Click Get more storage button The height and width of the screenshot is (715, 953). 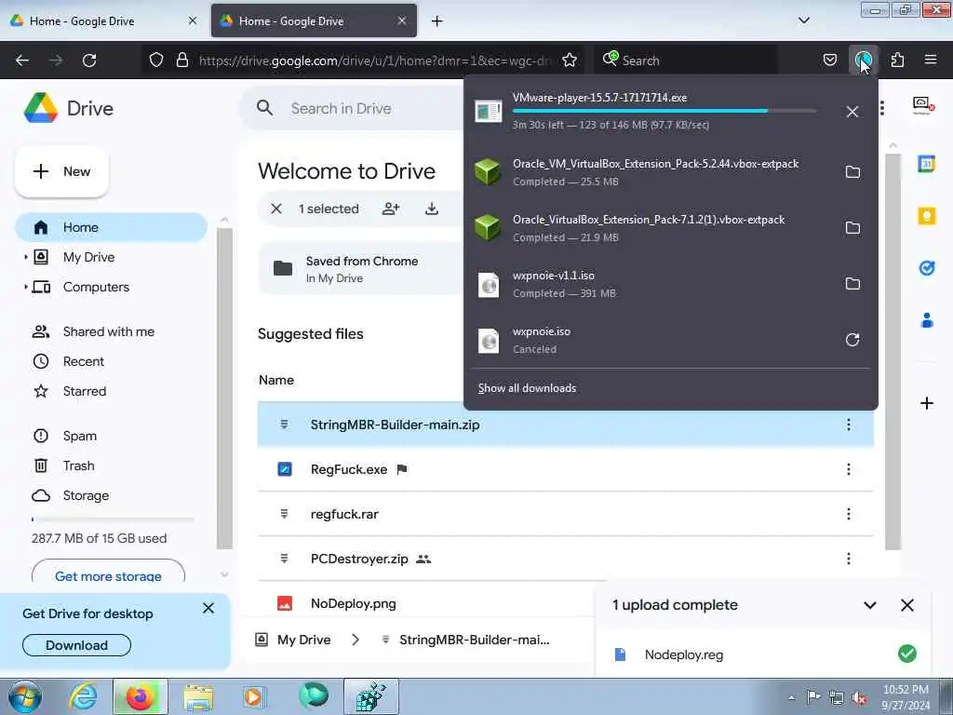pyautogui.click(x=108, y=573)
